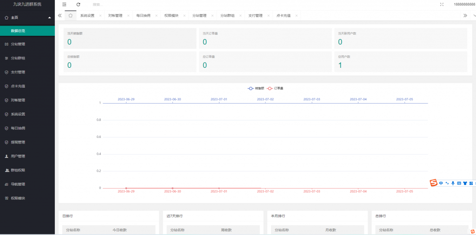Click the 今日收款 column header

point(119,230)
